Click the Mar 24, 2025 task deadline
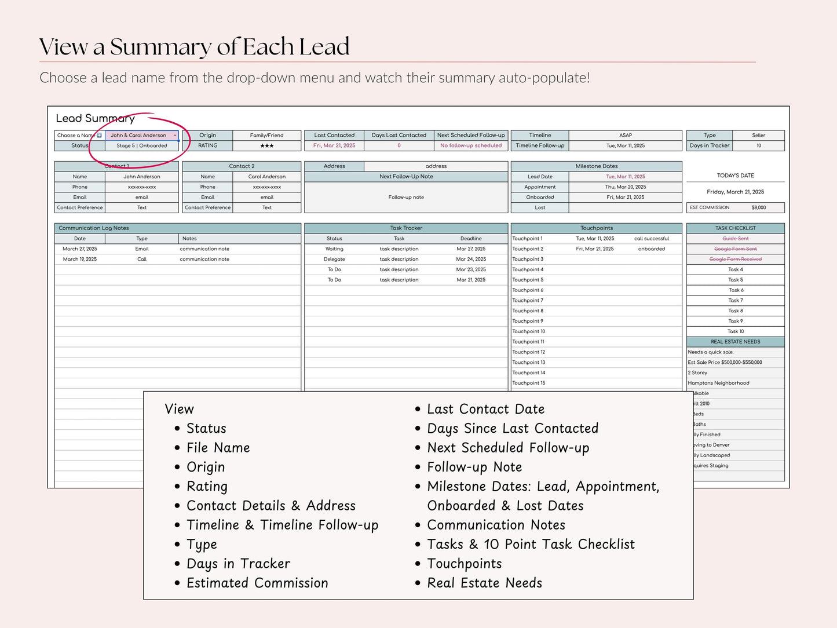The width and height of the screenshot is (837, 628). click(471, 260)
